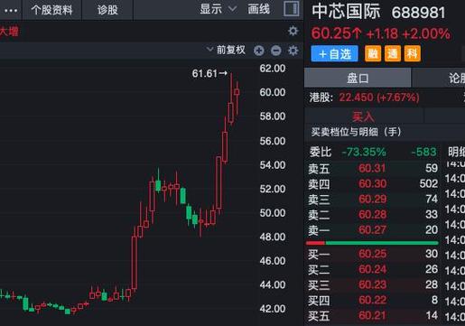Click the 卖五 price 60.31
The height and width of the screenshot is (326, 465).
(372, 168)
